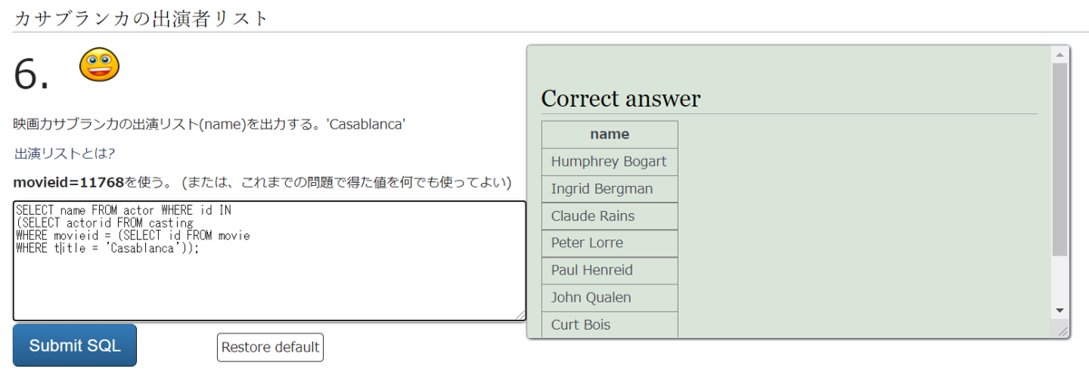Click the 'Correct answer' heading

tap(621, 99)
